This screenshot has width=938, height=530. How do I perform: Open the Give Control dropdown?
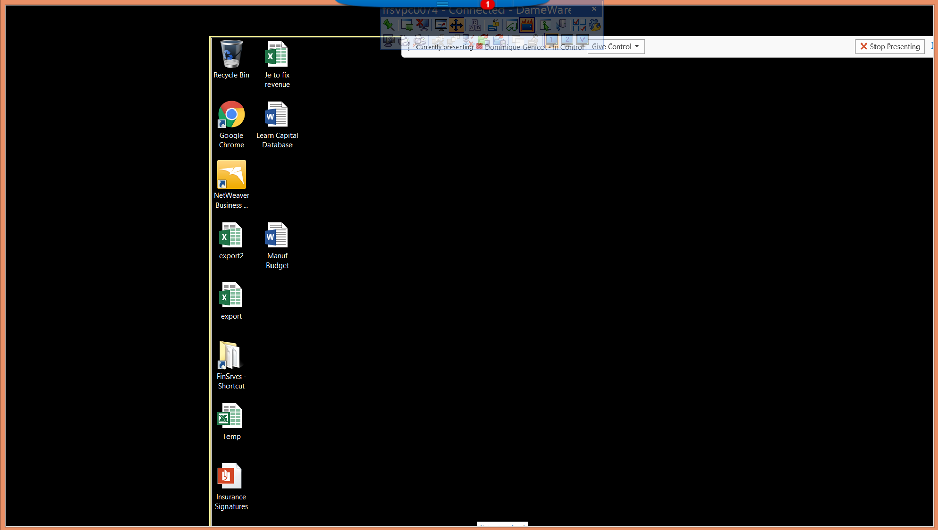pos(615,46)
